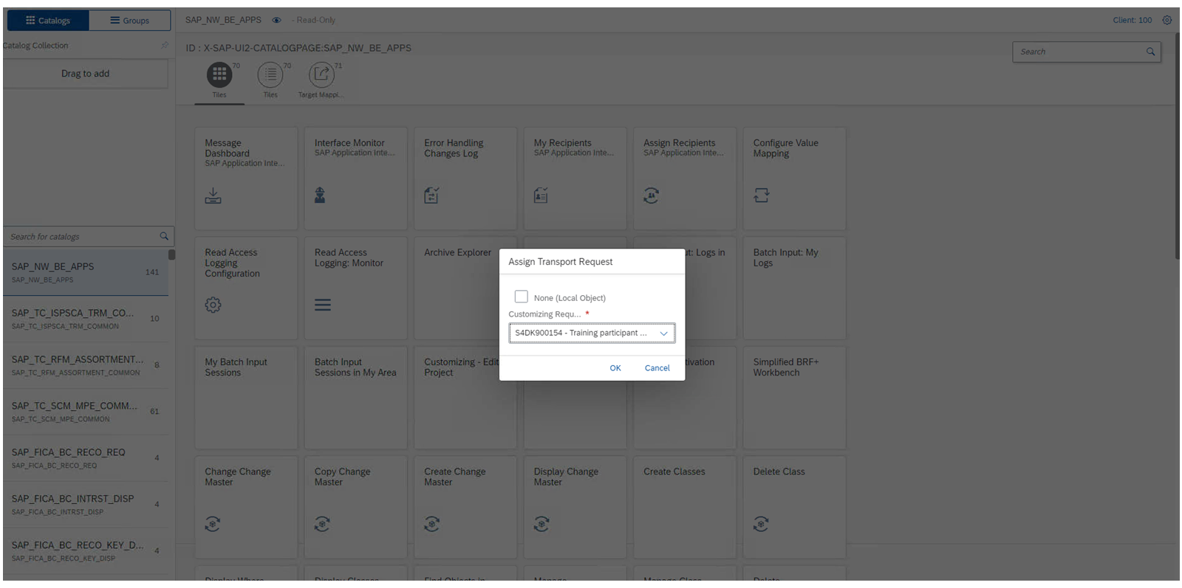
Task: Click the Create Change Master tile icon
Action: 432,524
